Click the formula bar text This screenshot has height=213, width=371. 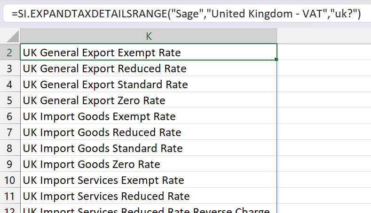186,14
